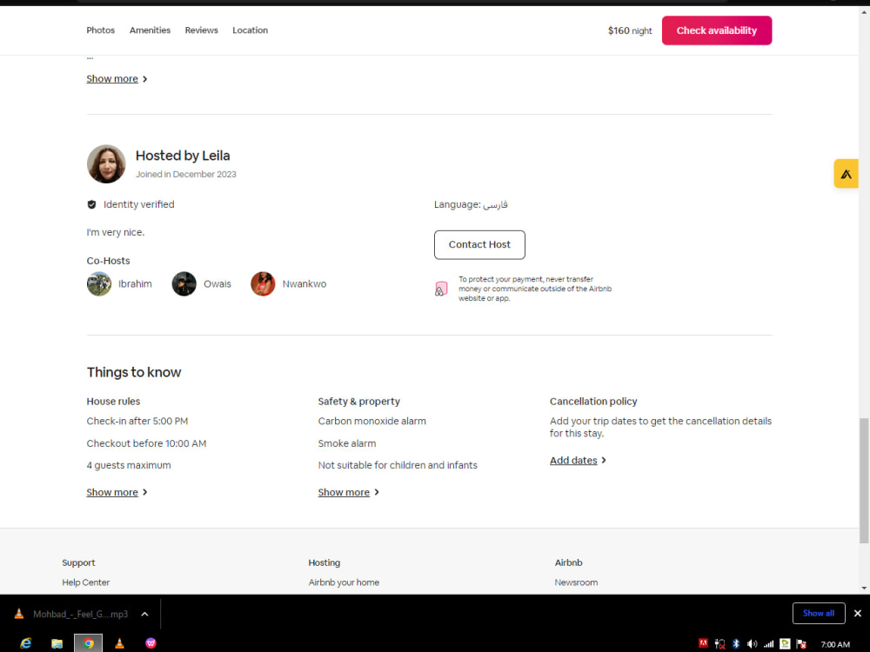Open host Leila's profile photo
The height and width of the screenshot is (652, 870).
(106, 164)
